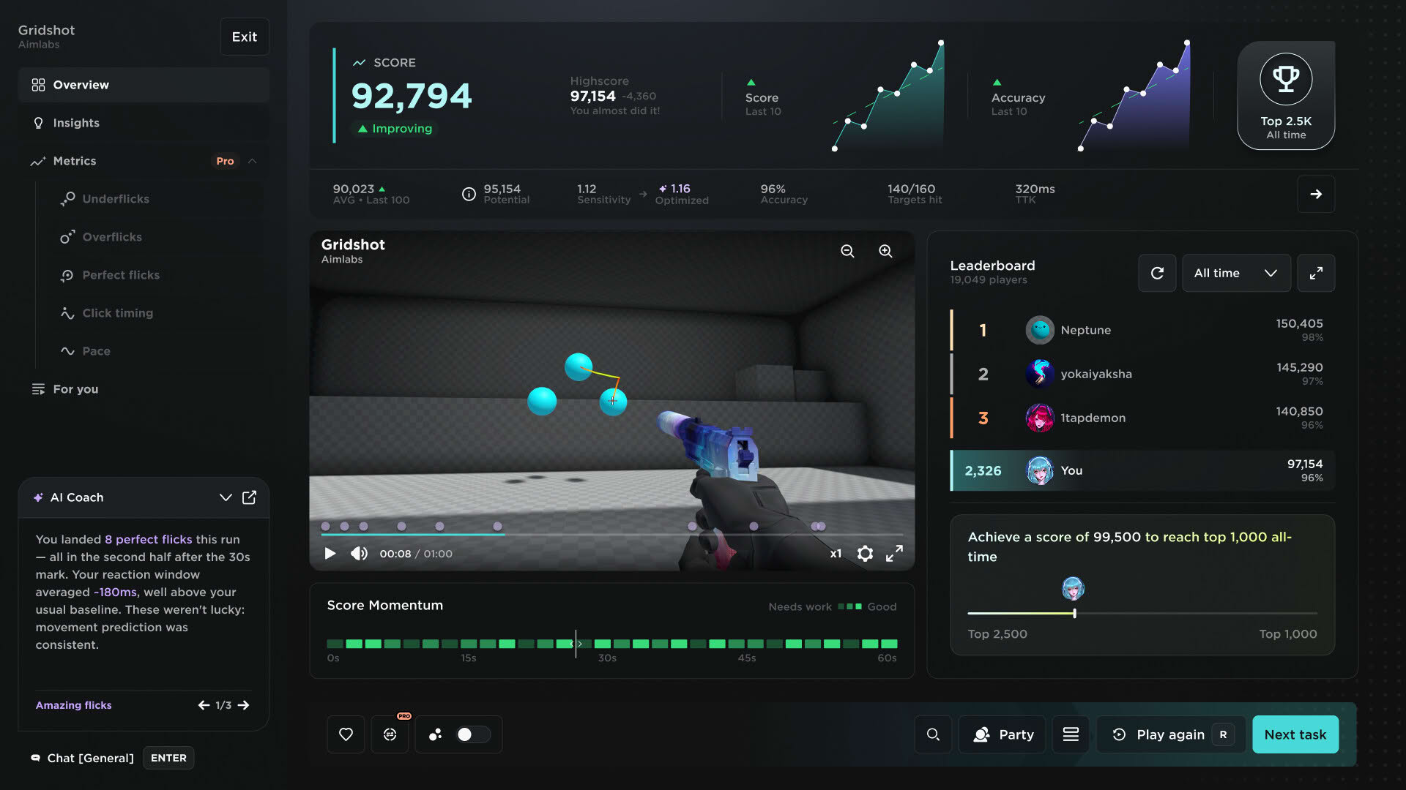This screenshot has height=790, width=1406.
Task: Click the 320ms TTK stat
Action: tap(1035, 194)
